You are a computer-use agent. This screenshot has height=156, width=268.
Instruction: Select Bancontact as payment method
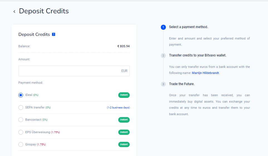point(21,120)
